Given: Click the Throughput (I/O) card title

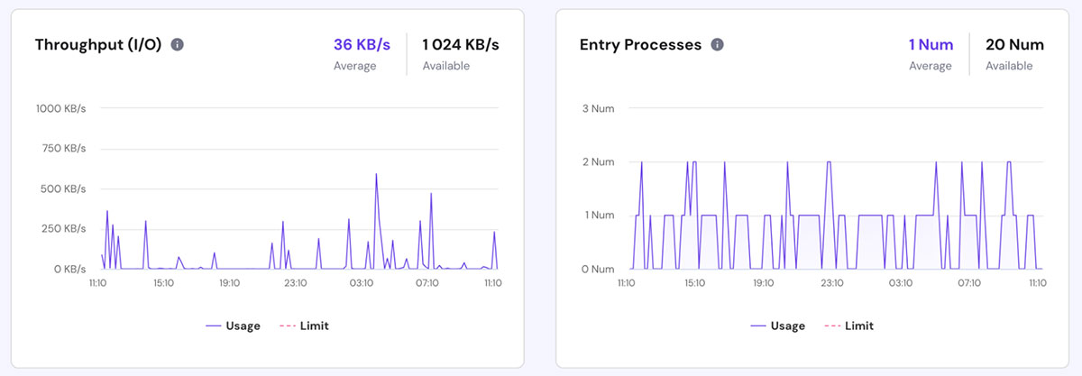Looking at the screenshot, I should point(98,45).
